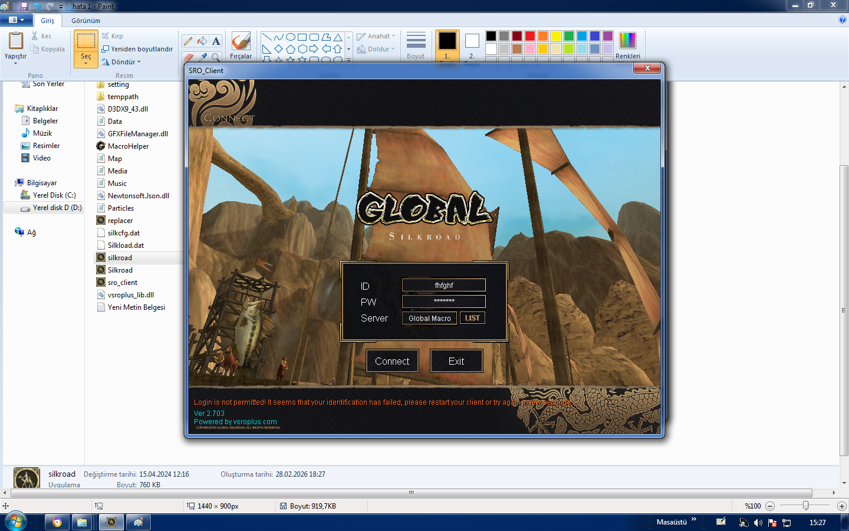Screen dimensions: 849x531
Task: Select the Text tool in Paint
Action: point(216,41)
